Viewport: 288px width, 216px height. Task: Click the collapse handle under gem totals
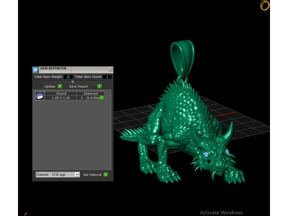click(x=73, y=82)
